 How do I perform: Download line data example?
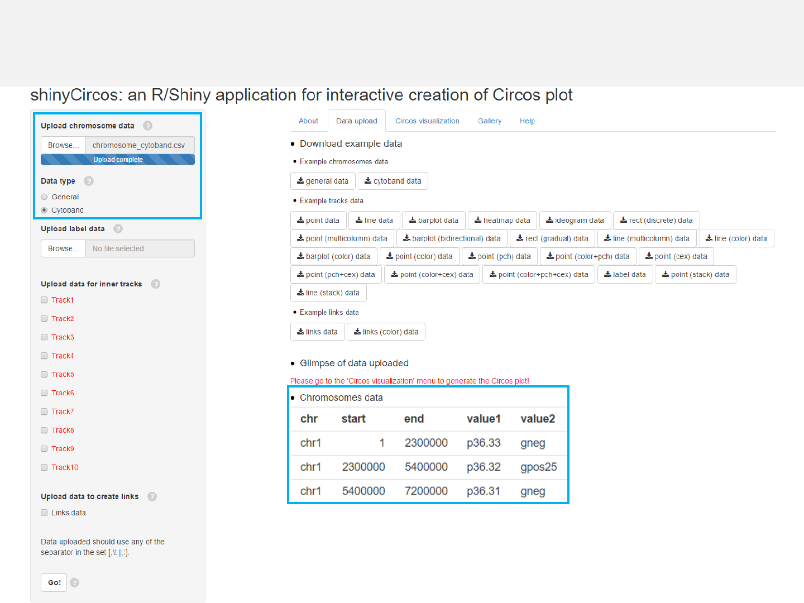tap(374, 220)
